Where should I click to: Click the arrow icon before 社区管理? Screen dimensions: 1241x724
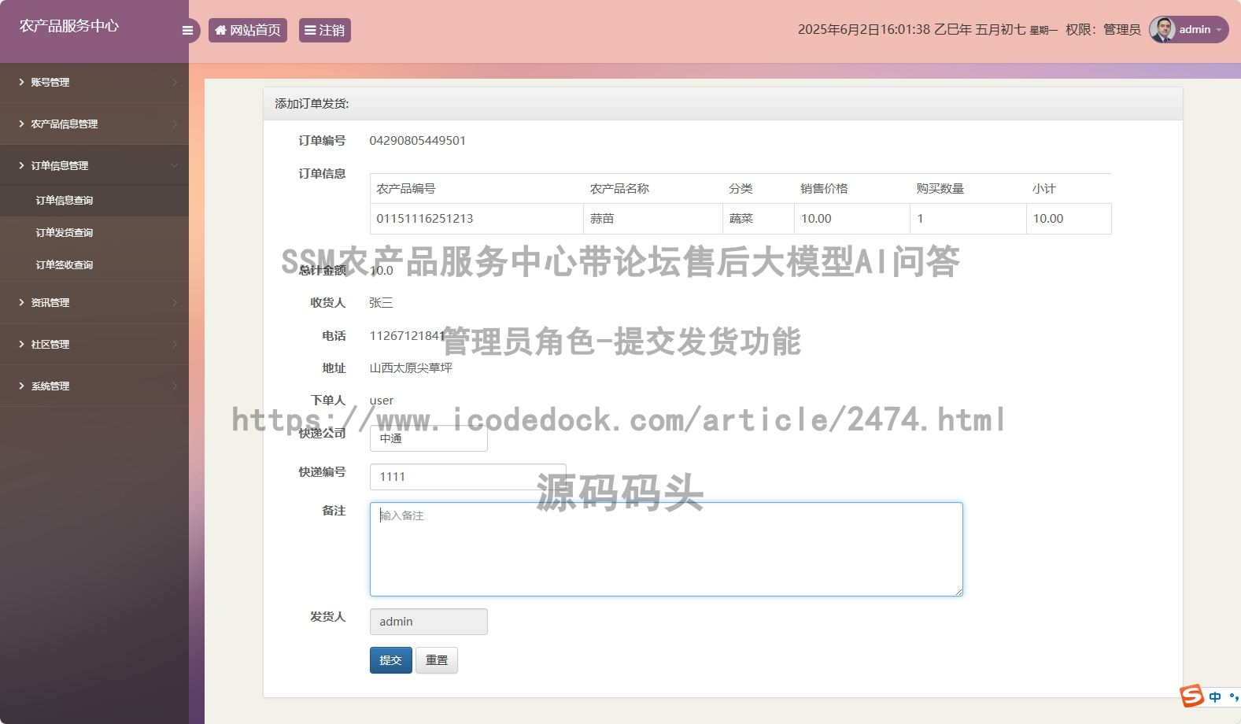point(21,344)
